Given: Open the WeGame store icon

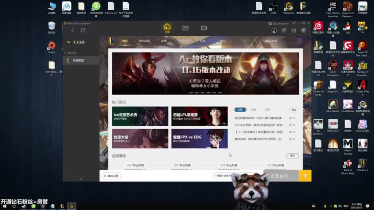Looking at the screenshot, I should (x=185, y=28).
